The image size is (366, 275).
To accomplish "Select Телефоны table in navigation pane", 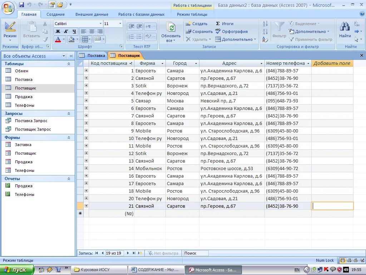I will 38,105.
